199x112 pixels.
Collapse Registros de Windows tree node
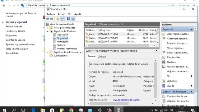point(47,31)
